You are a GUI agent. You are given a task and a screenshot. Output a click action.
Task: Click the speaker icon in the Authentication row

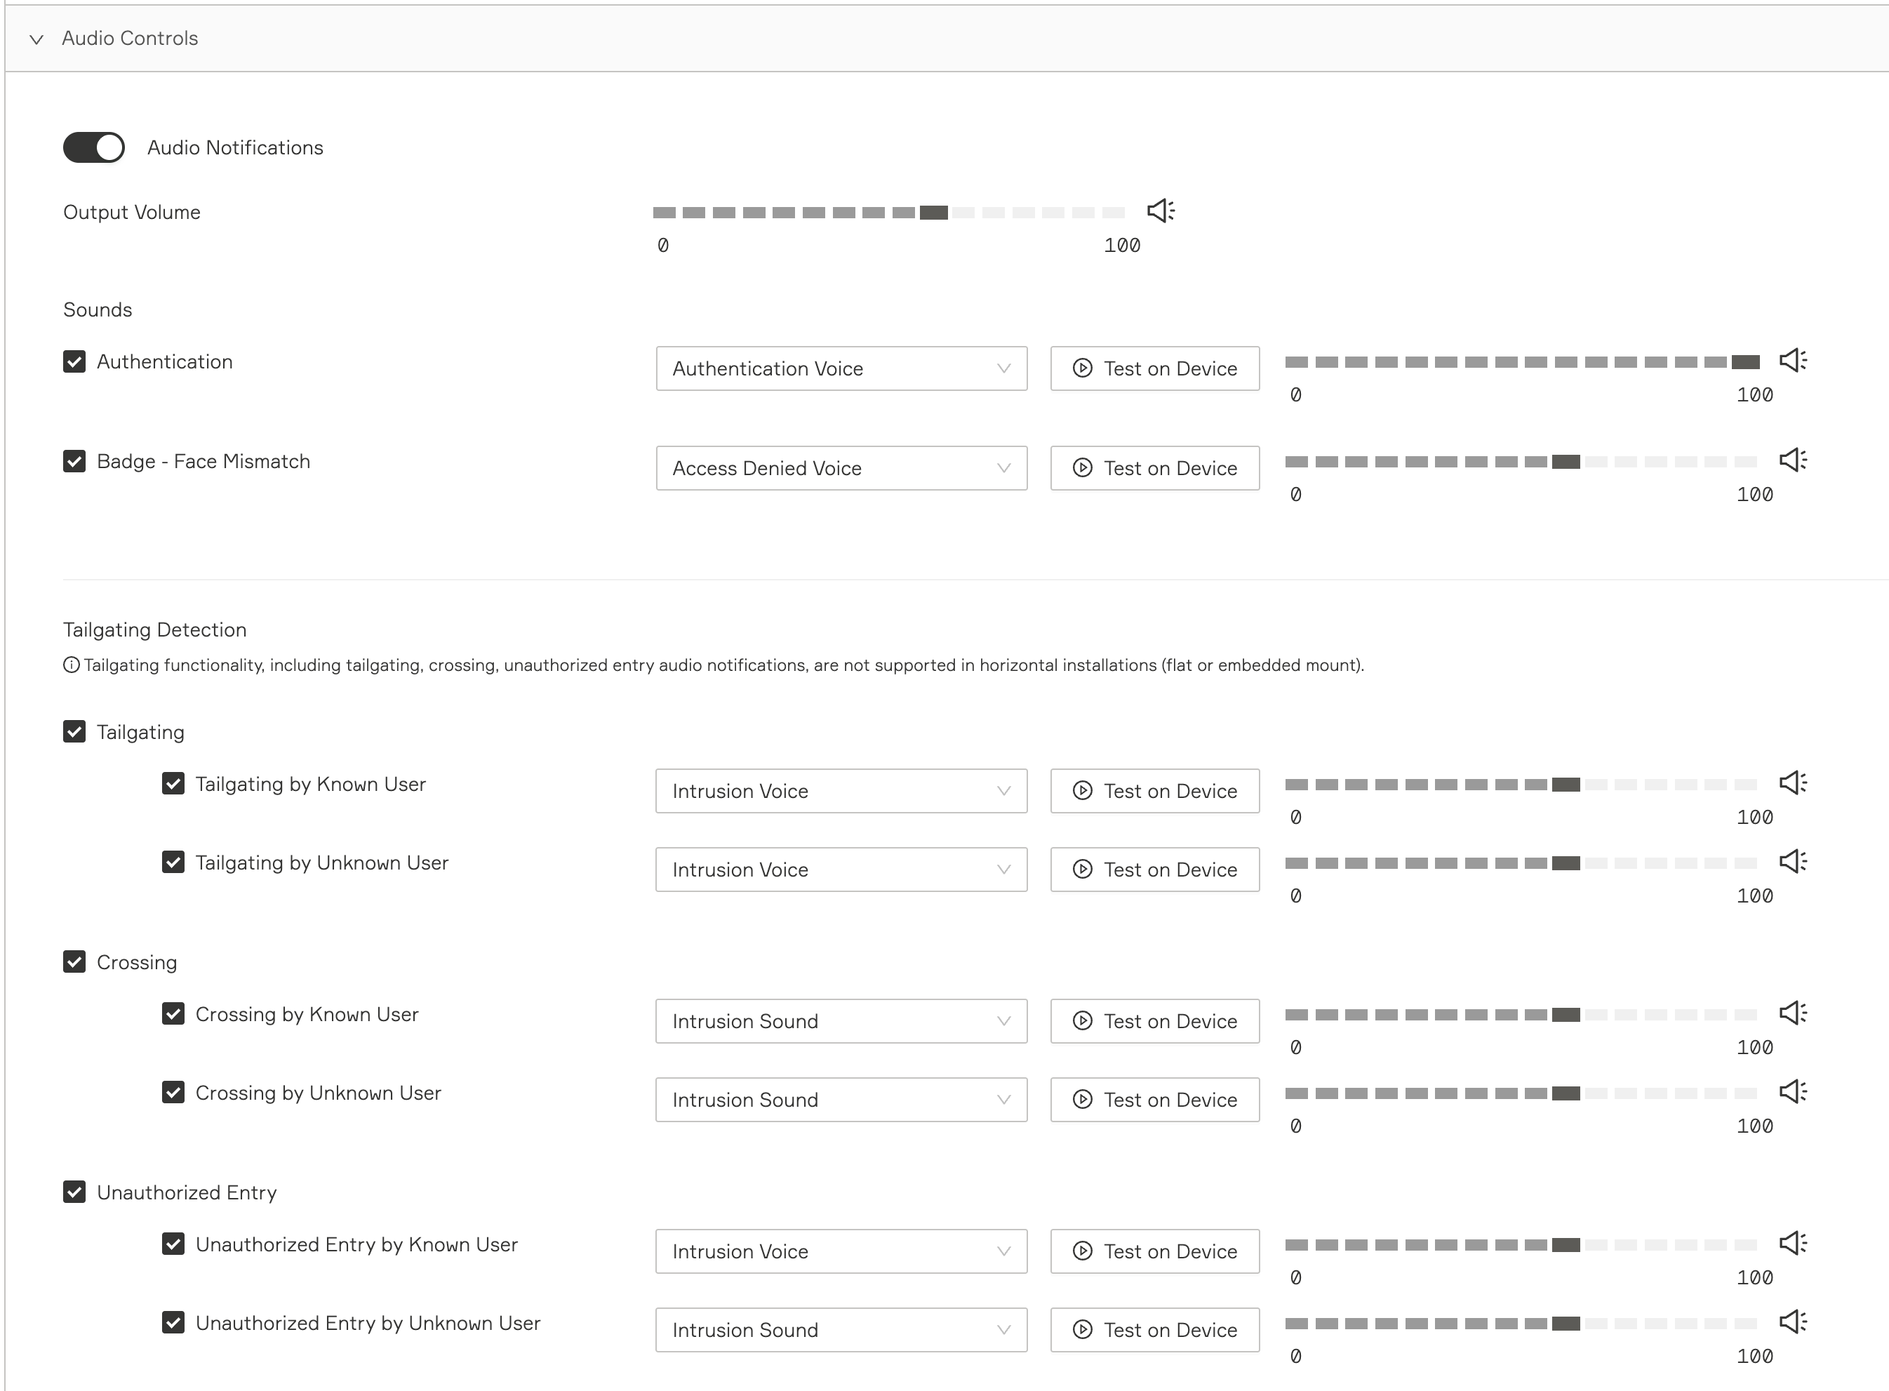tap(1792, 360)
